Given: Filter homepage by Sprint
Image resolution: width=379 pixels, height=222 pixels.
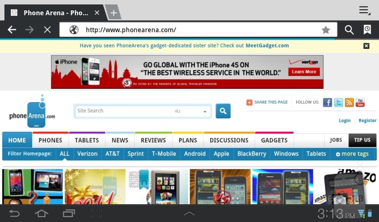Looking at the screenshot, I should (x=136, y=154).
